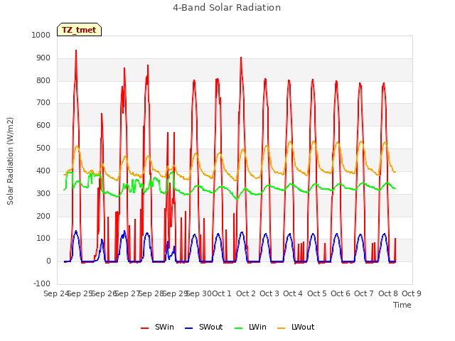Click the Oct 9 x-axis tick label
The image size is (455, 341).
(x=412, y=293)
